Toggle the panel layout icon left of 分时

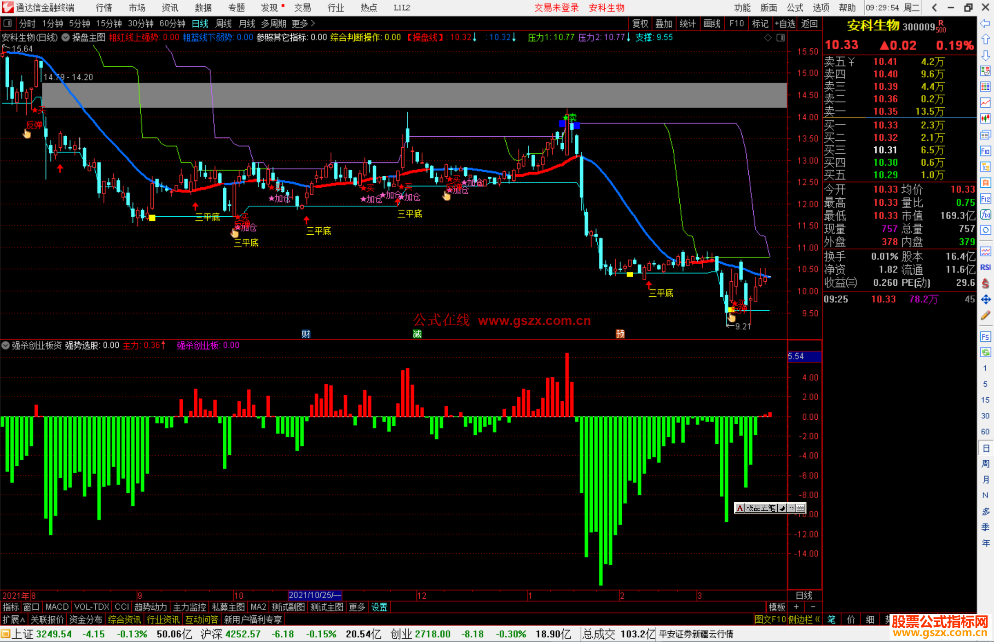pos(8,23)
